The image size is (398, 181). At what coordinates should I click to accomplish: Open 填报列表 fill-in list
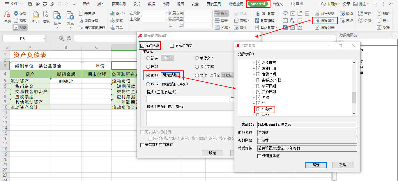(x=325, y=28)
